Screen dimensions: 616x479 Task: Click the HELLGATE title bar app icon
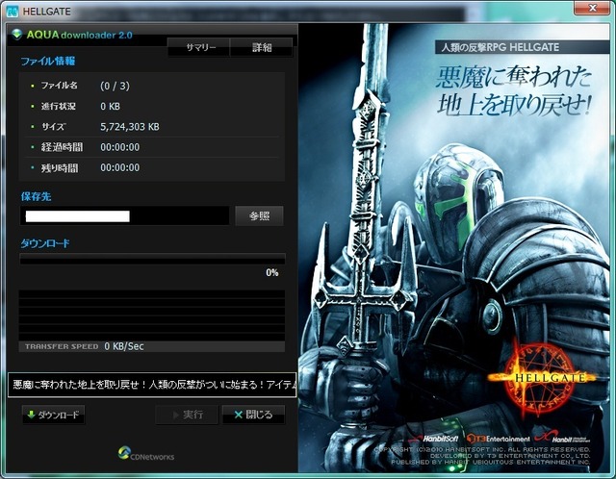[13, 11]
